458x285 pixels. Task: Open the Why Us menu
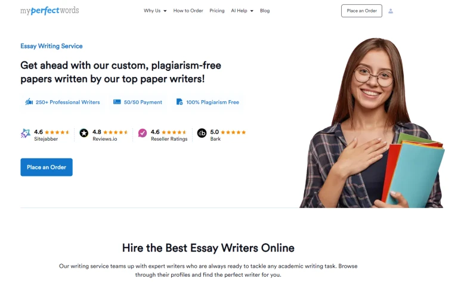(x=152, y=11)
